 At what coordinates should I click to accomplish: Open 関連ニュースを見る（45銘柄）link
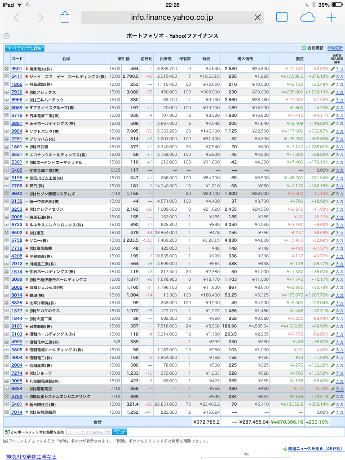315,449
